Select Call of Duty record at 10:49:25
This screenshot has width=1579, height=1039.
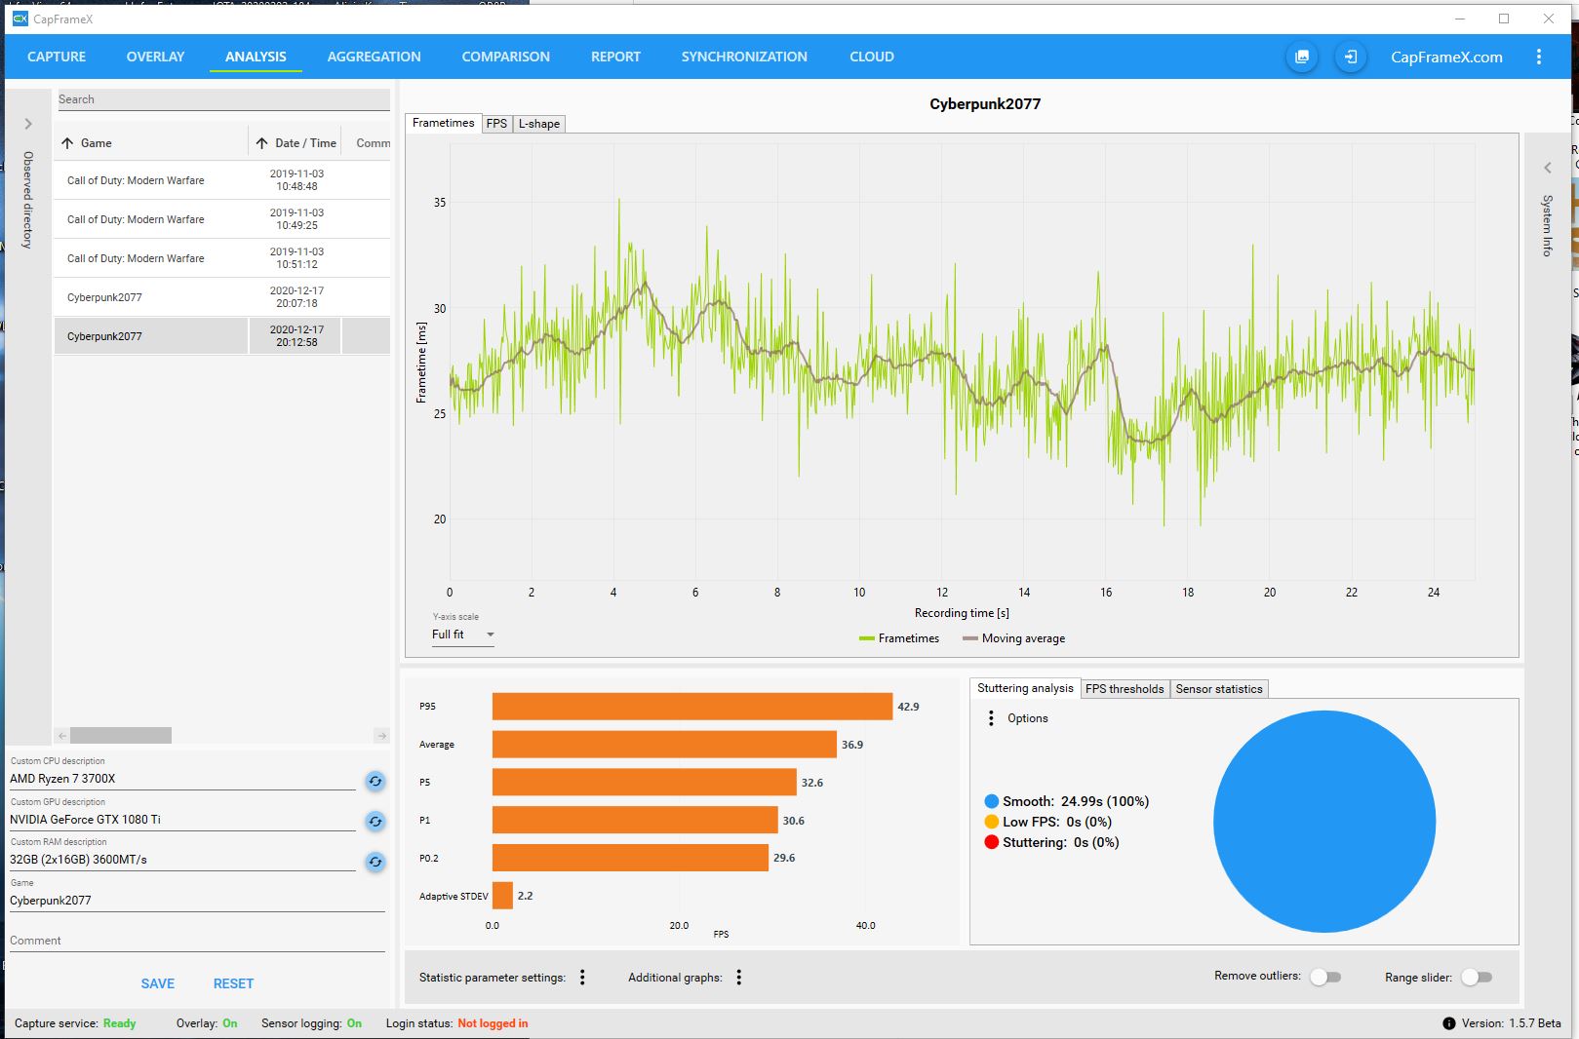coord(222,219)
